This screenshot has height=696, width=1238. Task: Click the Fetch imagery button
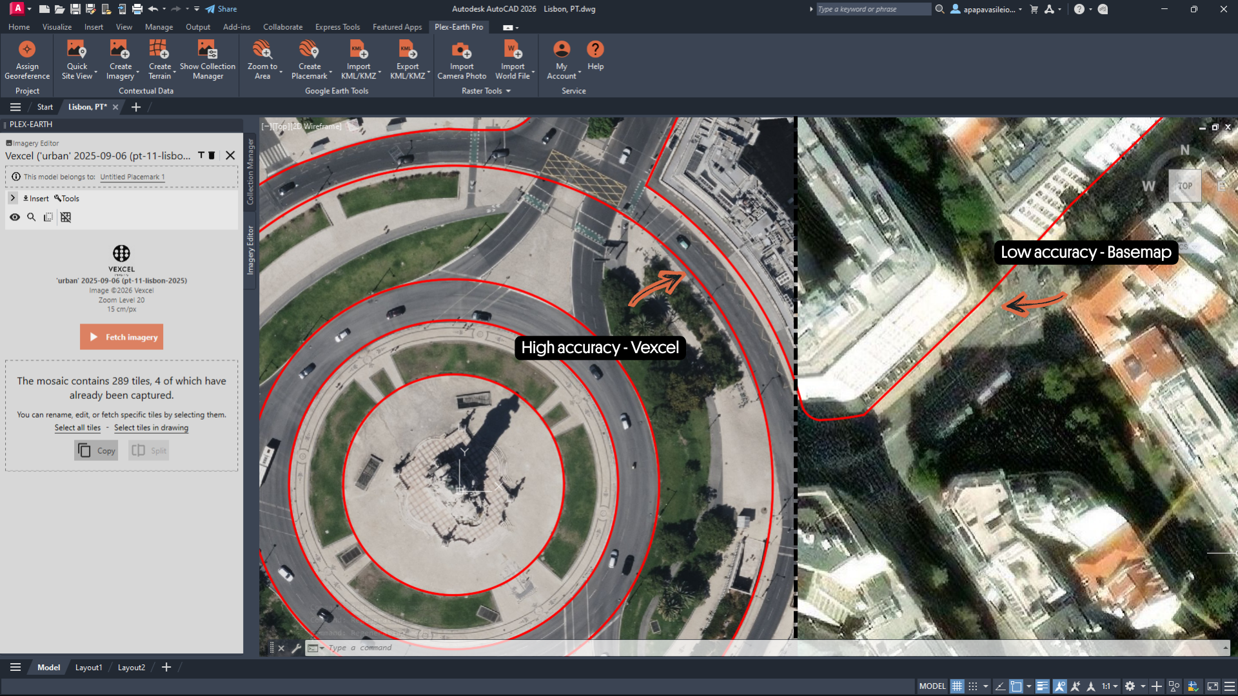pos(121,337)
